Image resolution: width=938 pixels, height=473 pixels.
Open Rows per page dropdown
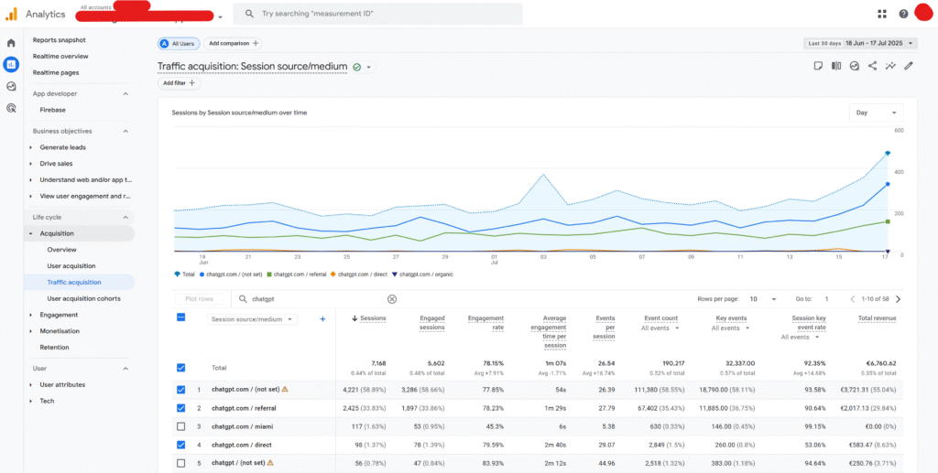click(763, 299)
